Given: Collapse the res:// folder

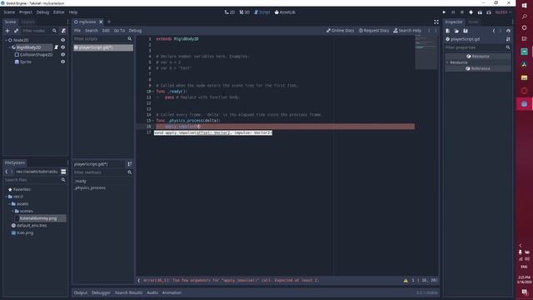Looking at the screenshot, I should (x=6, y=197).
